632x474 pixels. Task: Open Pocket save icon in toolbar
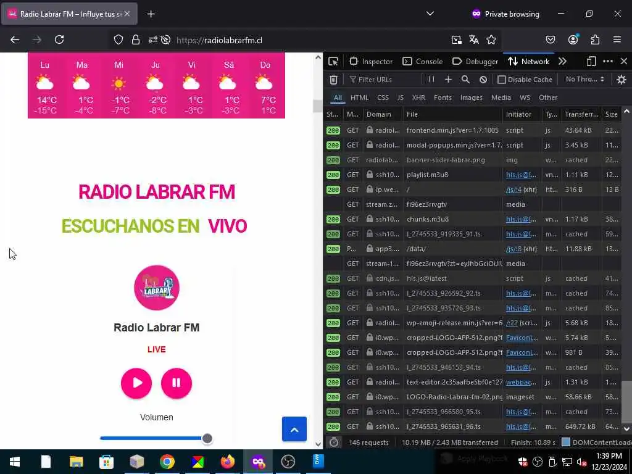[551, 39]
